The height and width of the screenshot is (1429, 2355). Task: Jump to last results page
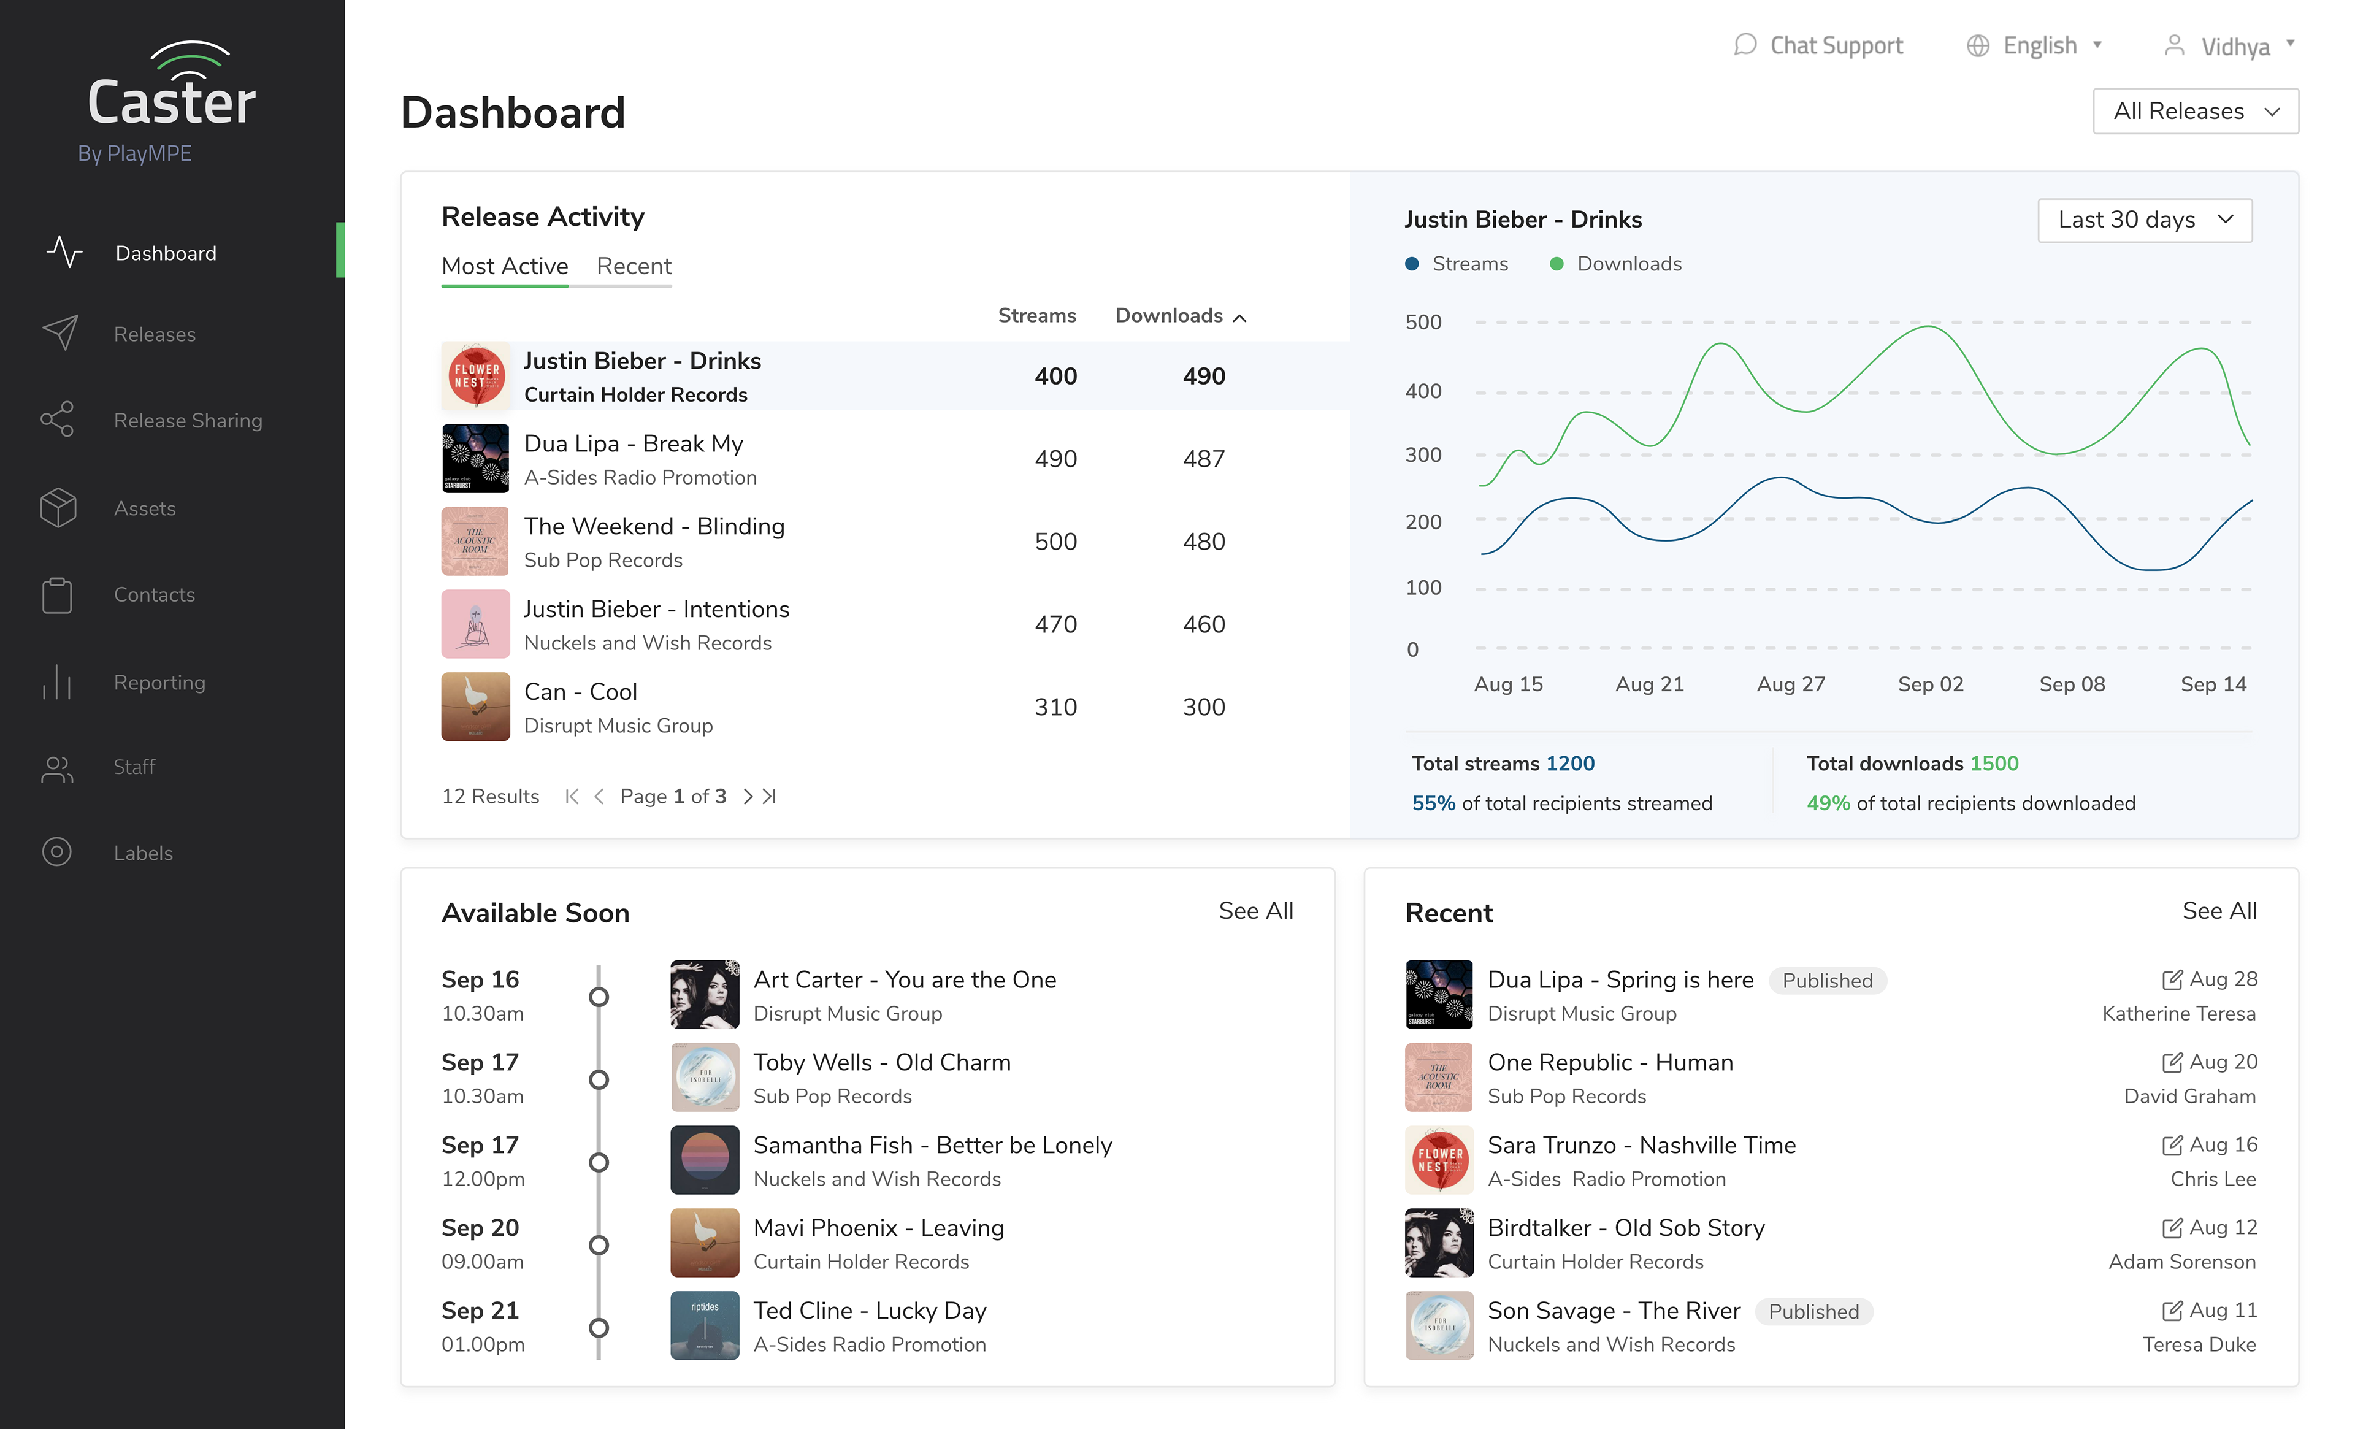(x=770, y=796)
